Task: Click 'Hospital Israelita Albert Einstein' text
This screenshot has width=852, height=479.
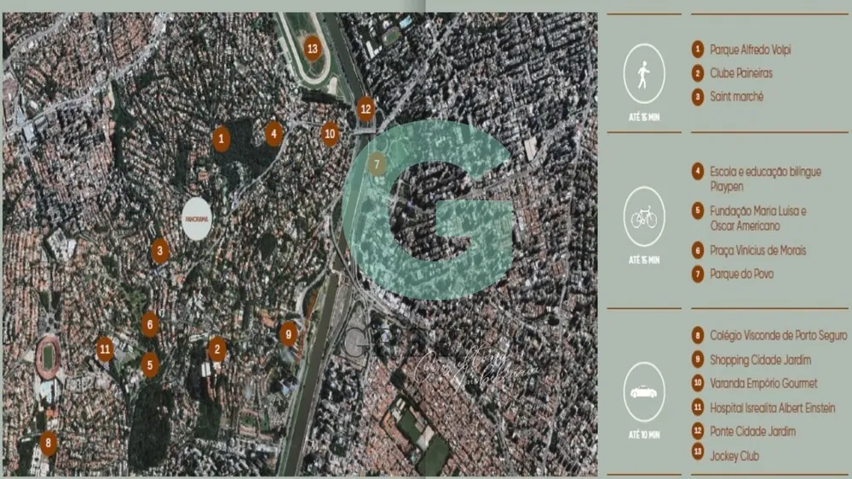Action: coord(773,408)
